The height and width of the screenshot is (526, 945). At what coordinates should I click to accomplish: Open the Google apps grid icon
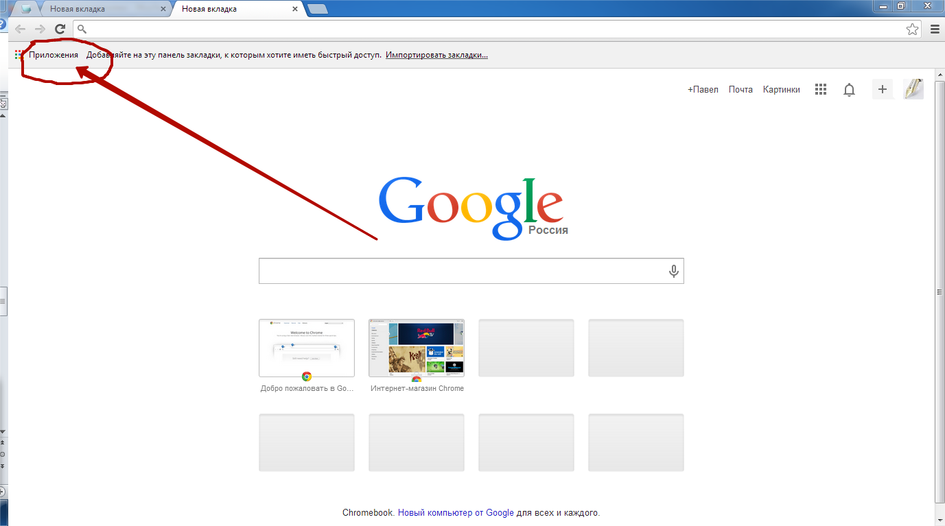pyautogui.click(x=820, y=89)
